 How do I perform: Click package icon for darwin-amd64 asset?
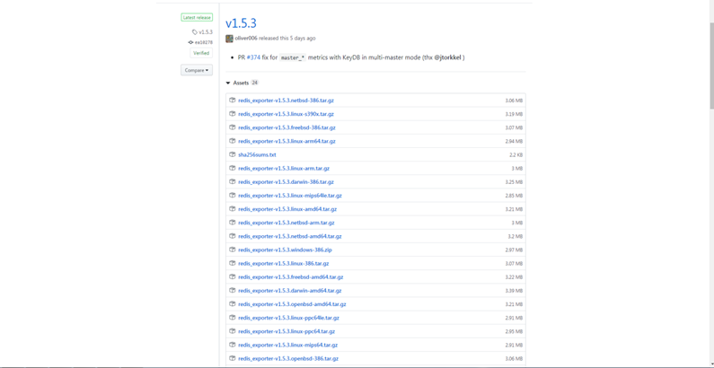click(x=233, y=291)
